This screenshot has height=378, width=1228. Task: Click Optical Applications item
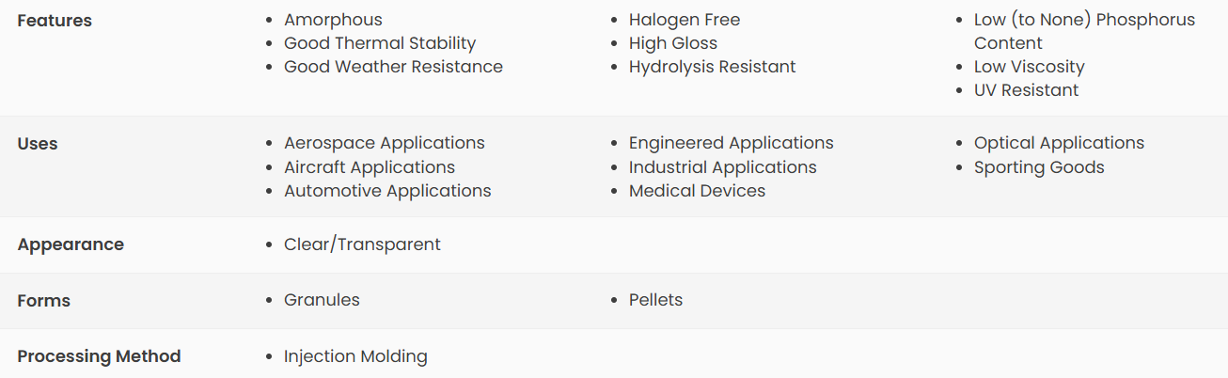[x=1060, y=143]
